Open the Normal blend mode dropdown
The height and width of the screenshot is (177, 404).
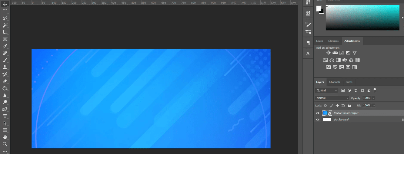point(332,98)
